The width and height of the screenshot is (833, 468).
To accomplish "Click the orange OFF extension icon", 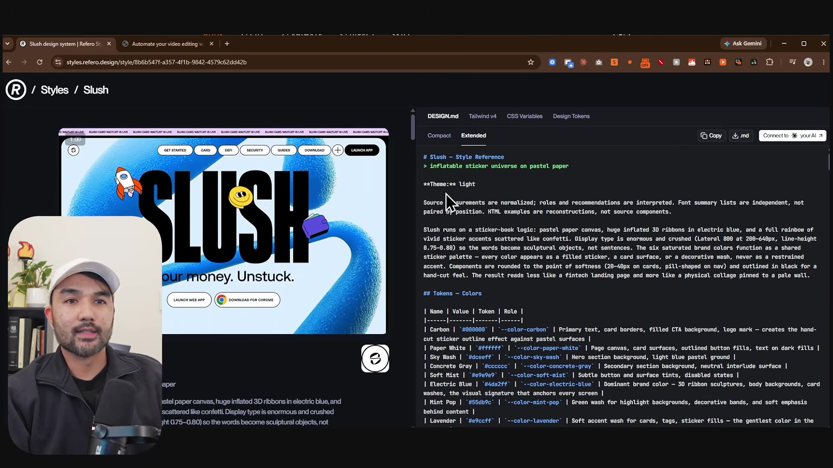I will [x=645, y=63].
